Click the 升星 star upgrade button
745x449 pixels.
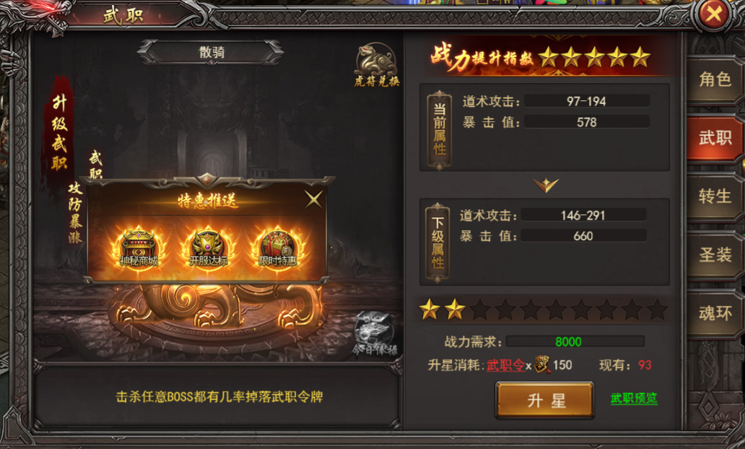(x=545, y=401)
